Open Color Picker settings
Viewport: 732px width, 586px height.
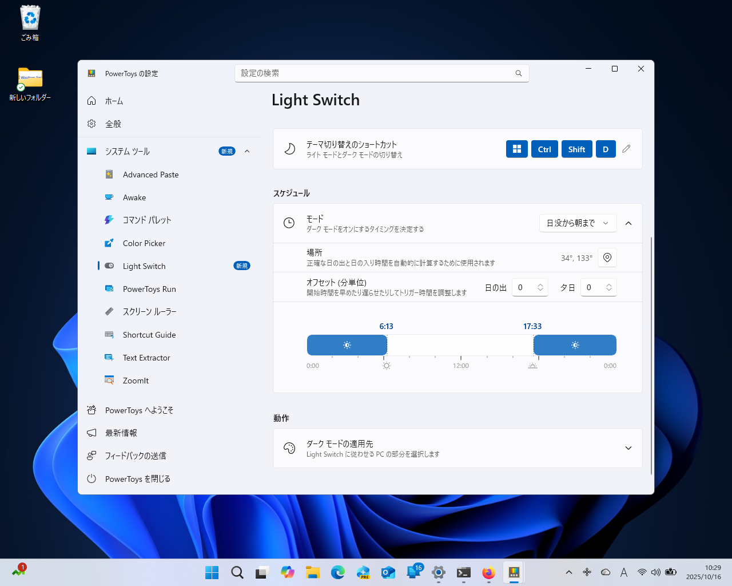click(x=145, y=243)
